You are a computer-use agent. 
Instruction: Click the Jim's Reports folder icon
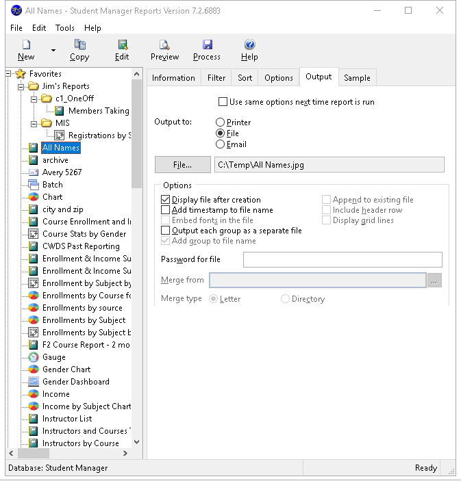[x=34, y=86]
